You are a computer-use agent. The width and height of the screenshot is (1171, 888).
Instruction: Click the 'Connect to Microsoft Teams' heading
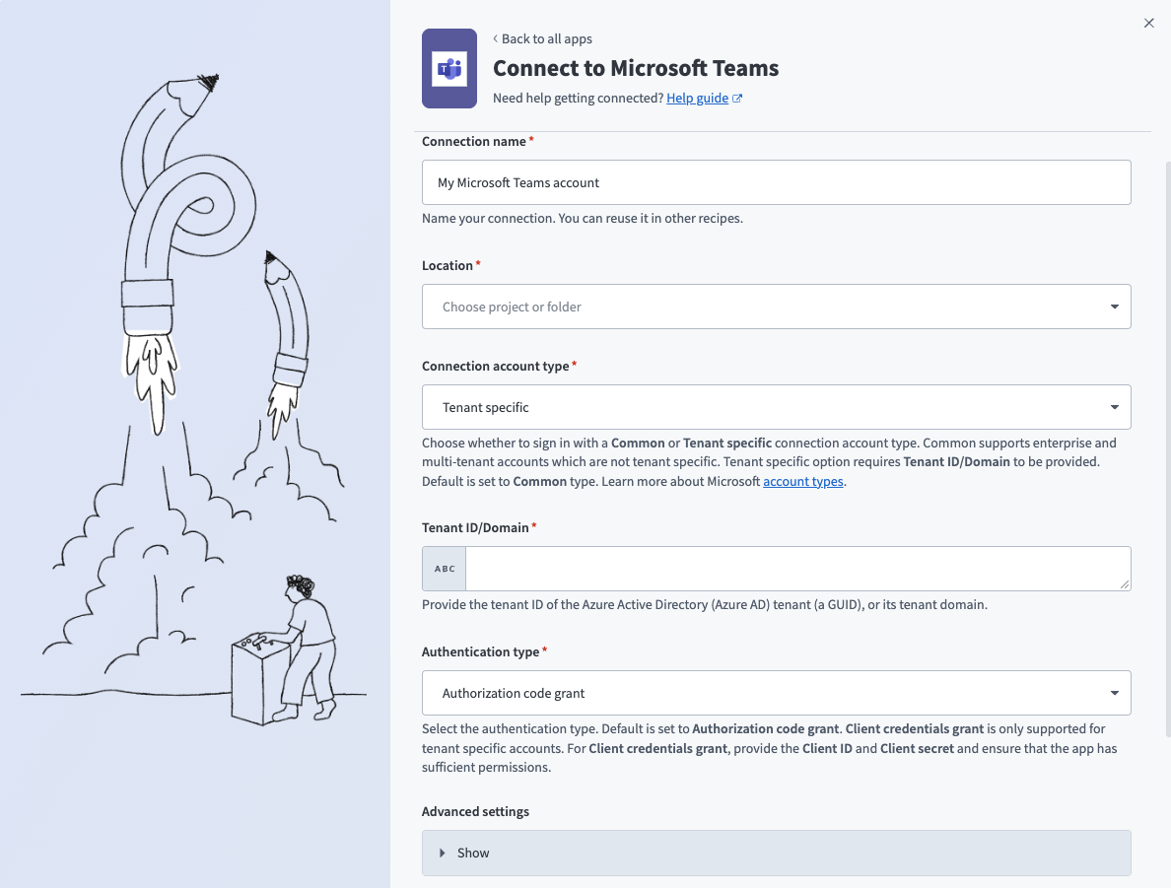pos(636,68)
